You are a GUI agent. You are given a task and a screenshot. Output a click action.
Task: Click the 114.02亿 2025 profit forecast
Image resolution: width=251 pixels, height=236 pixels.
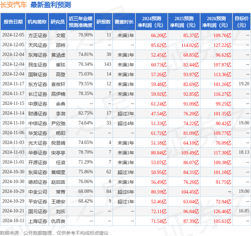(190, 45)
